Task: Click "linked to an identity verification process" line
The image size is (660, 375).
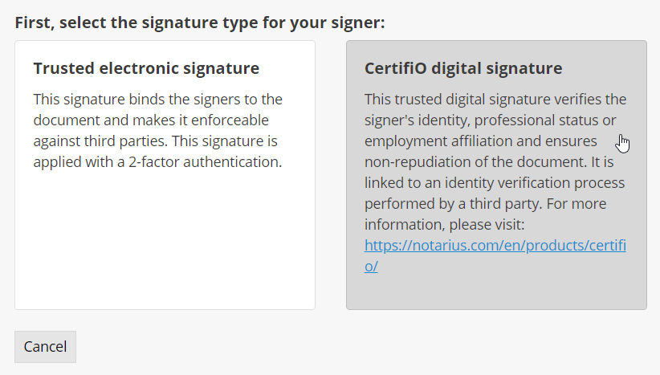Action: (494, 183)
